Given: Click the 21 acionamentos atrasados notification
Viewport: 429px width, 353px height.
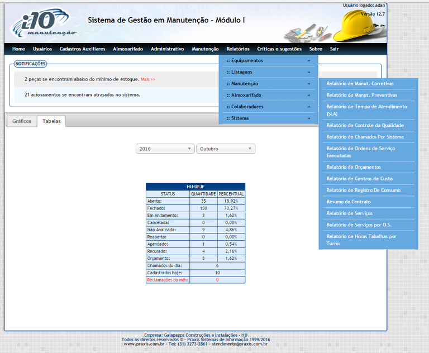Looking at the screenshot, I should (x=82, y=95).
